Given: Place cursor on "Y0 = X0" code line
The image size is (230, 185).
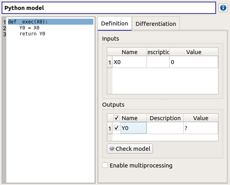Looking at the screenshot, I should tap(29, 28).
